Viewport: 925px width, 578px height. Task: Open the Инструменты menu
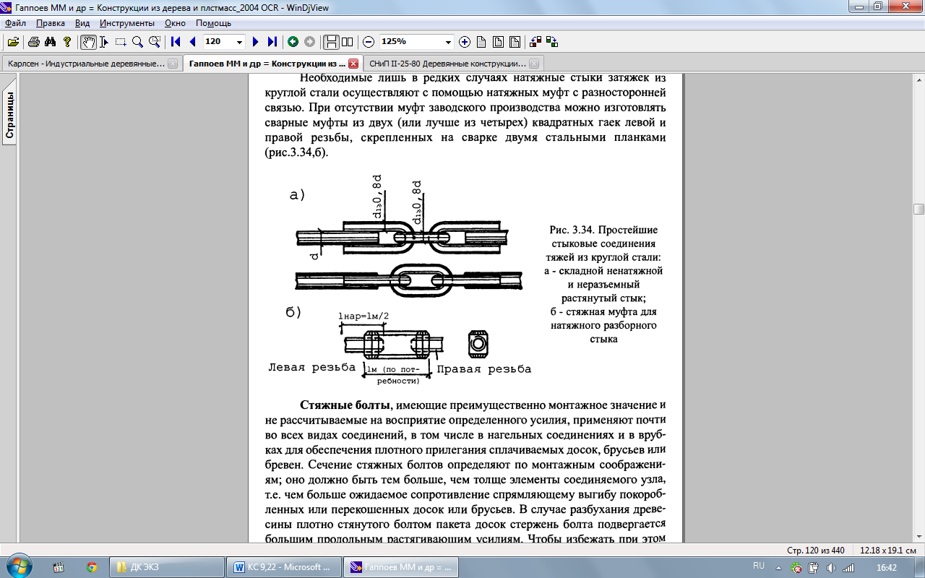[x=127, y=23]
